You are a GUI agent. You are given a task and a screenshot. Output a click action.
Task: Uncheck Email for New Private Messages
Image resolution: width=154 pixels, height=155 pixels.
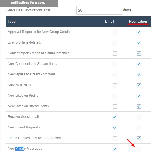tap(115, 149)
